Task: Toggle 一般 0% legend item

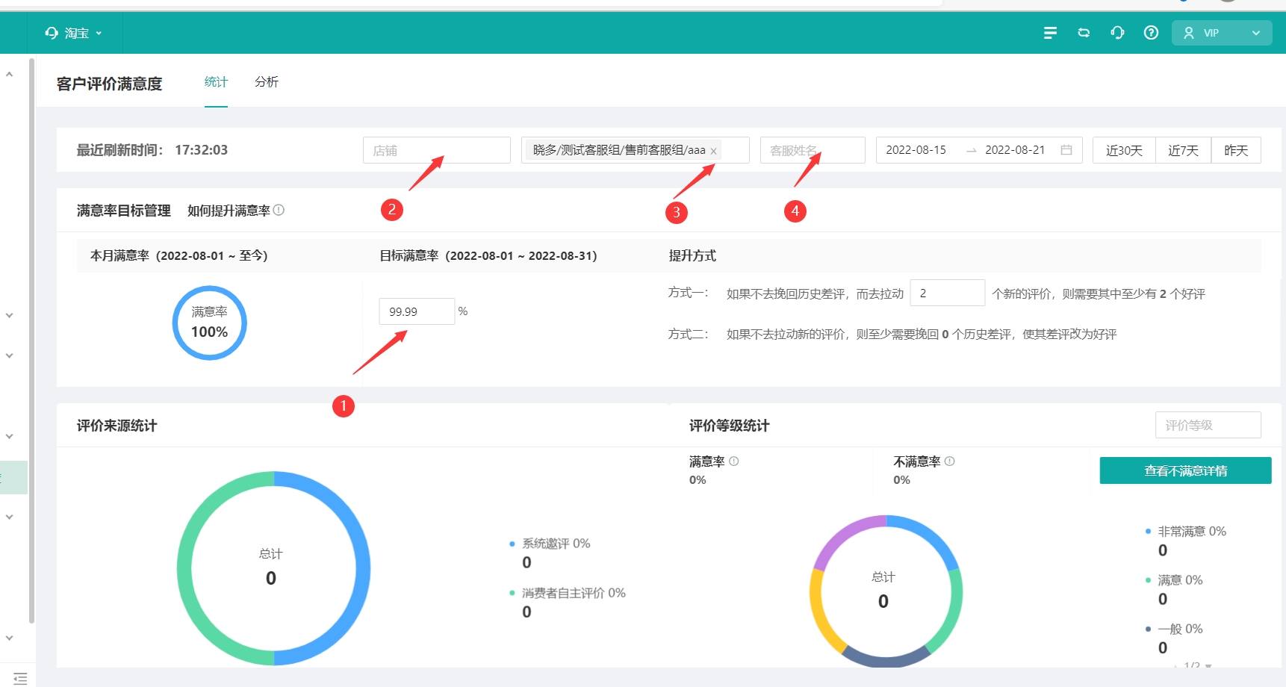Action: (1174, 629)
